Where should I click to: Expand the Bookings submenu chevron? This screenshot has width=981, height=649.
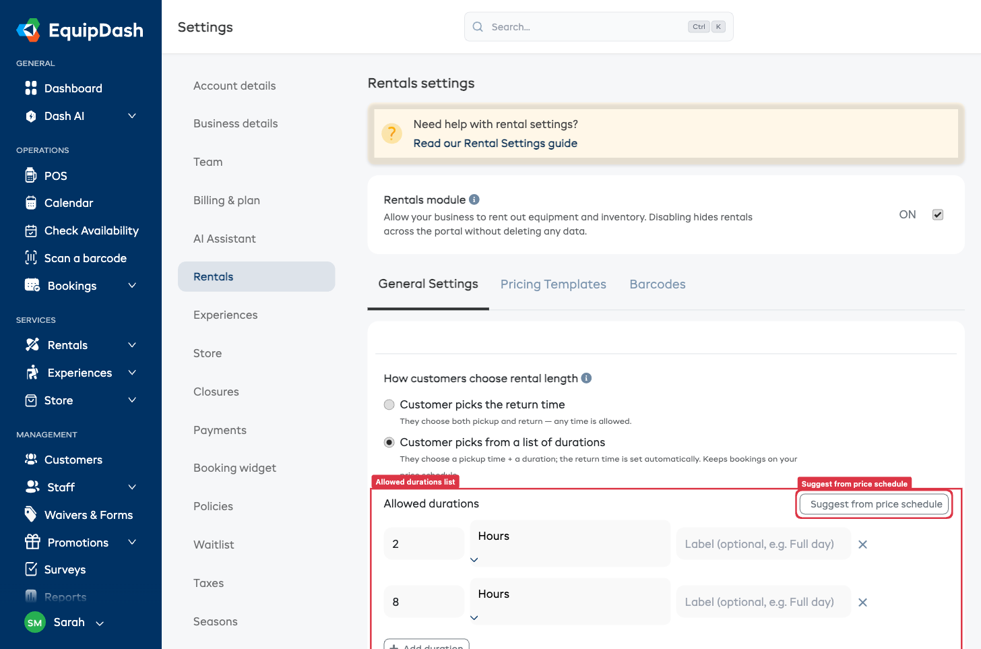(132, 286)
